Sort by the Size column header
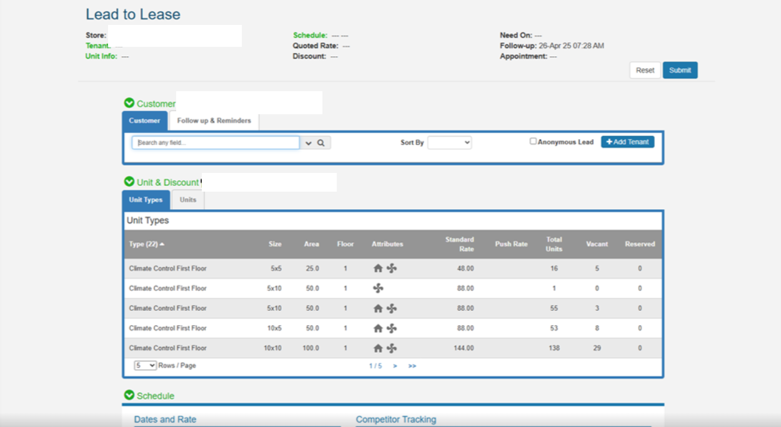The width and height of the screenshot is (781, 427). 275,244
